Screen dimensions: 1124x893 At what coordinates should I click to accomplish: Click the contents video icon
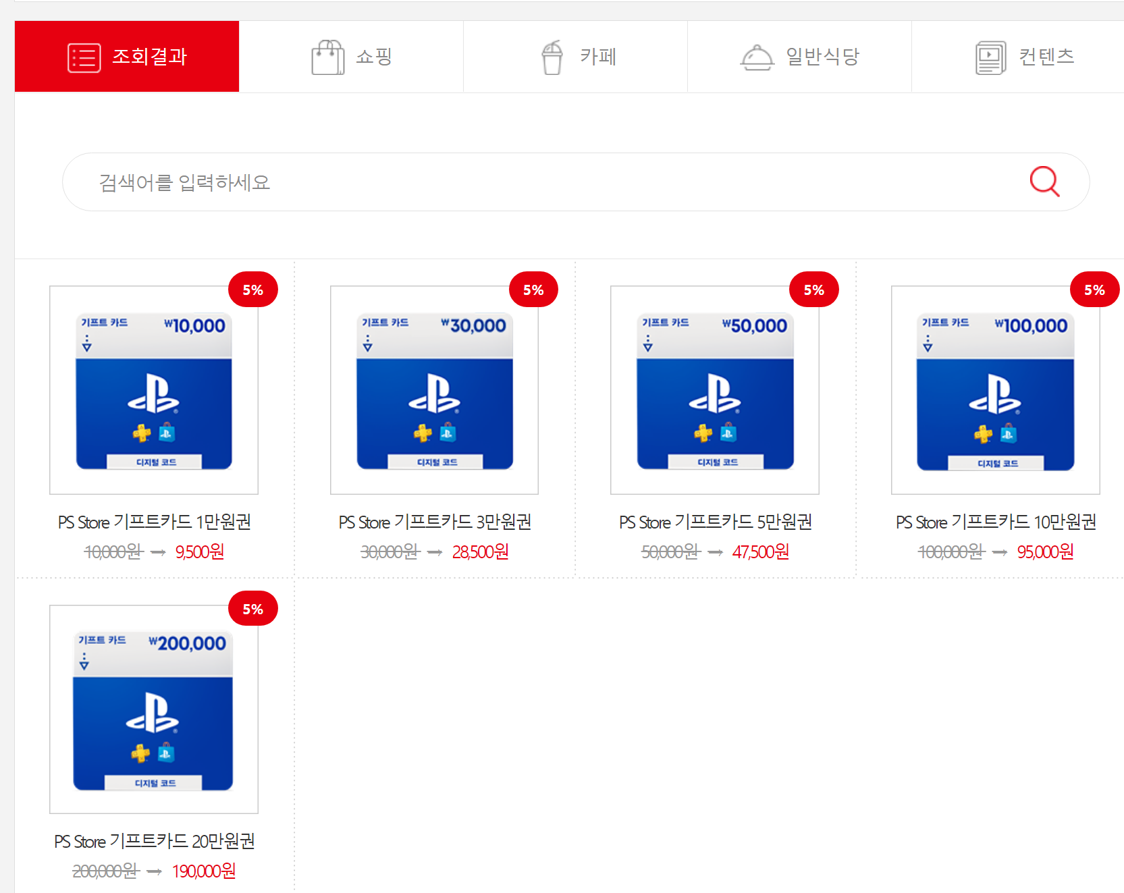point(990,57)
